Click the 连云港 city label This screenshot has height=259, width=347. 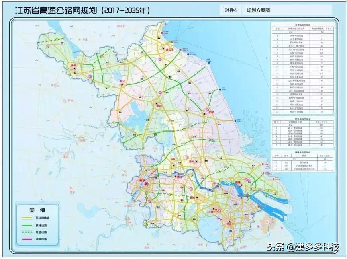pyautogui.click(x=170, y=49)
